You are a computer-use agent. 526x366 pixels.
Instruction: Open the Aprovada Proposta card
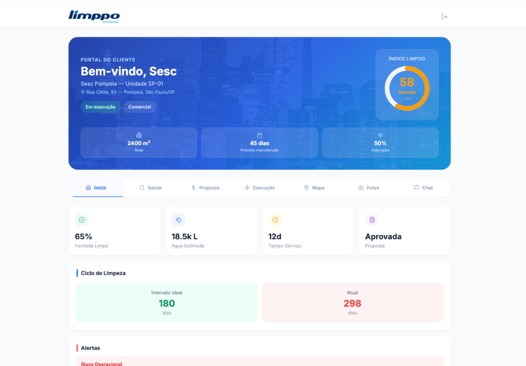pos(405,231)
